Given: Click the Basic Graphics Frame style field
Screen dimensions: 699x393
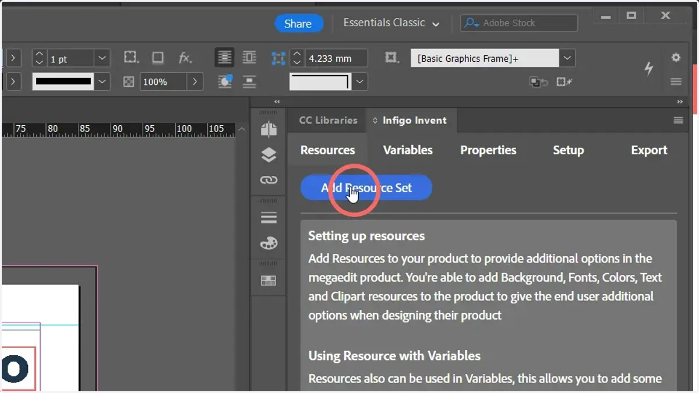Looking at the screenshot, I should (x=485, y=58).
